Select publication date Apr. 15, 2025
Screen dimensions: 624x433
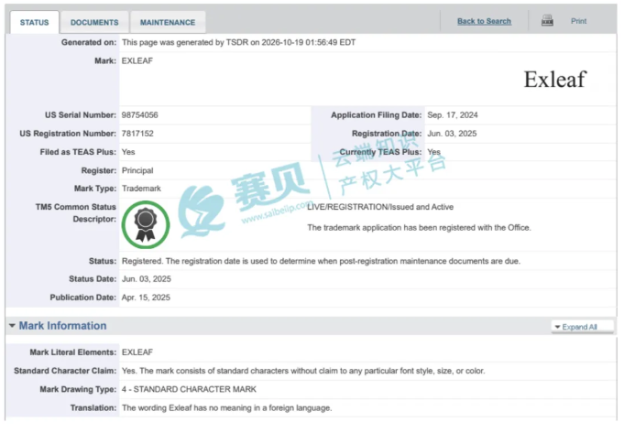click(146, 298)
